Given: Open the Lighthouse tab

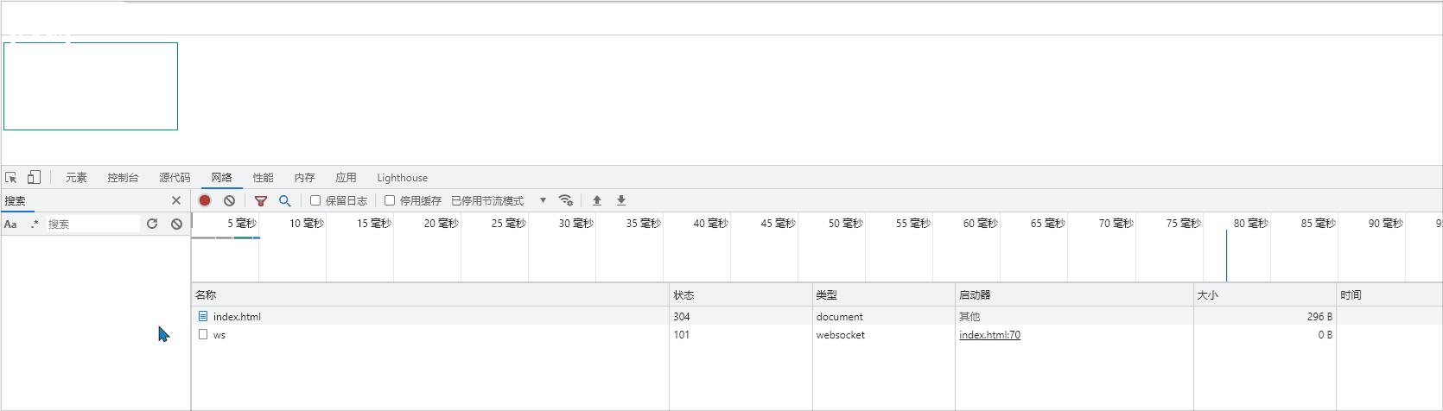Looking at the screenshot, I should [x=402, y=178].
